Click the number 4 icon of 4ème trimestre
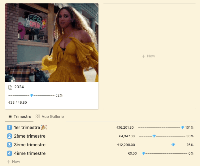The height and width of the screenshot is (166, 200). point(9,153)
